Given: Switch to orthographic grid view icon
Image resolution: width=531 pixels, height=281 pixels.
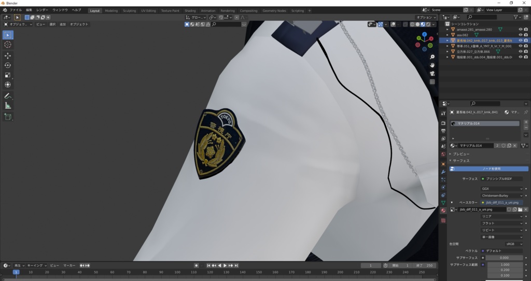Looking at the screenshot, I should 432,81.
